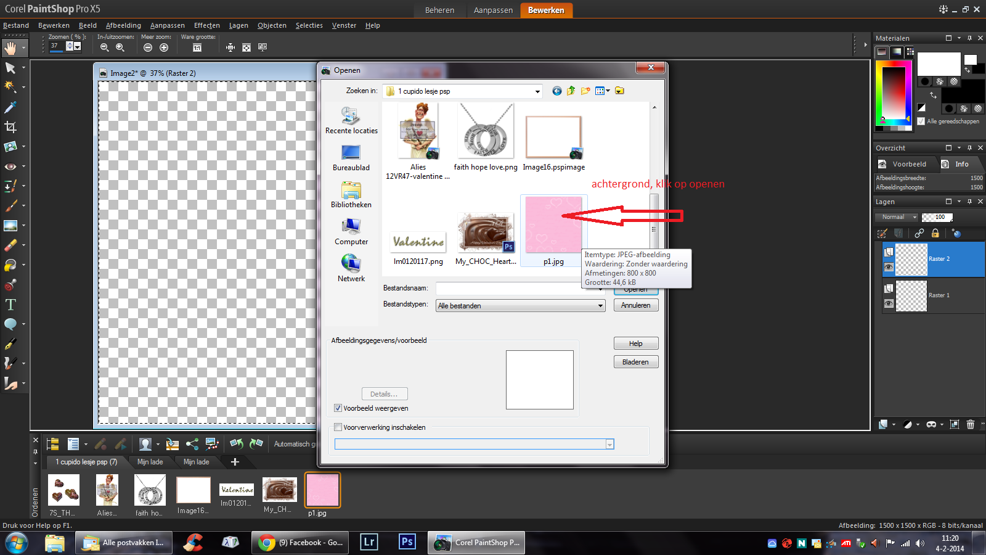Click the black background material swatch

(x=963, y=91)
